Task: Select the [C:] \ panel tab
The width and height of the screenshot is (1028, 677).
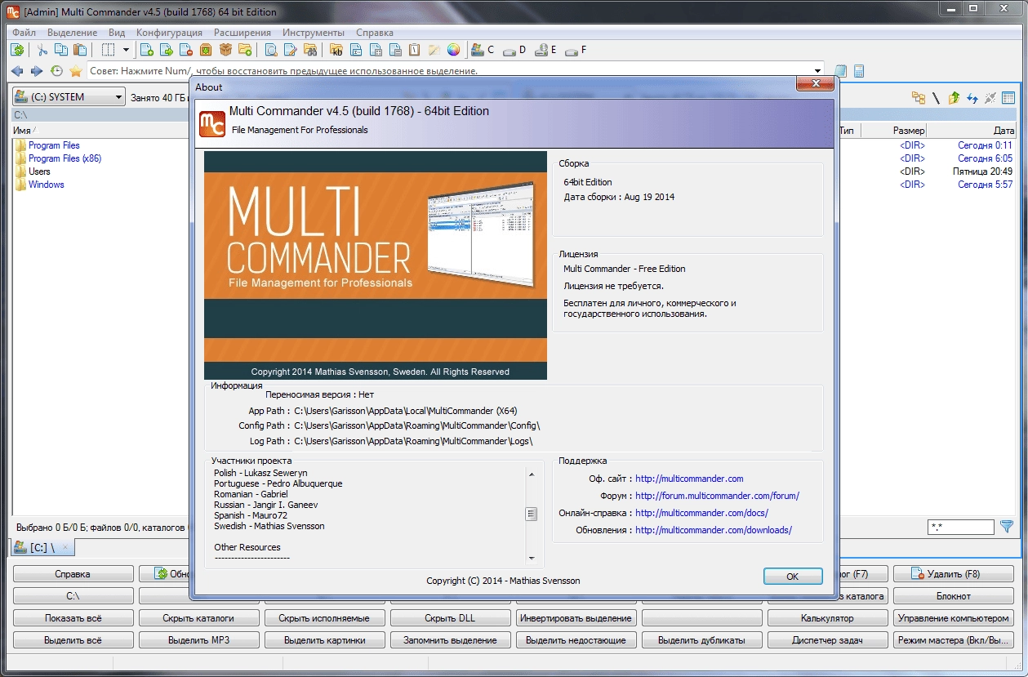Action: tap(41, 547)
